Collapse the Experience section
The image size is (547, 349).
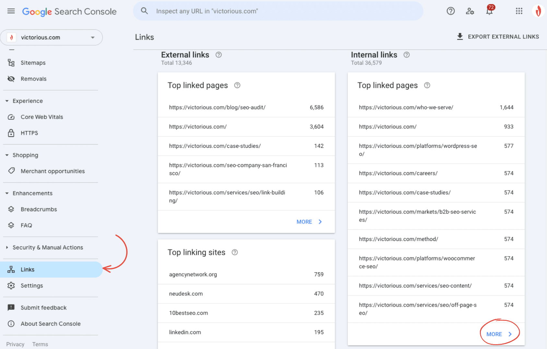tap(7, 101)
